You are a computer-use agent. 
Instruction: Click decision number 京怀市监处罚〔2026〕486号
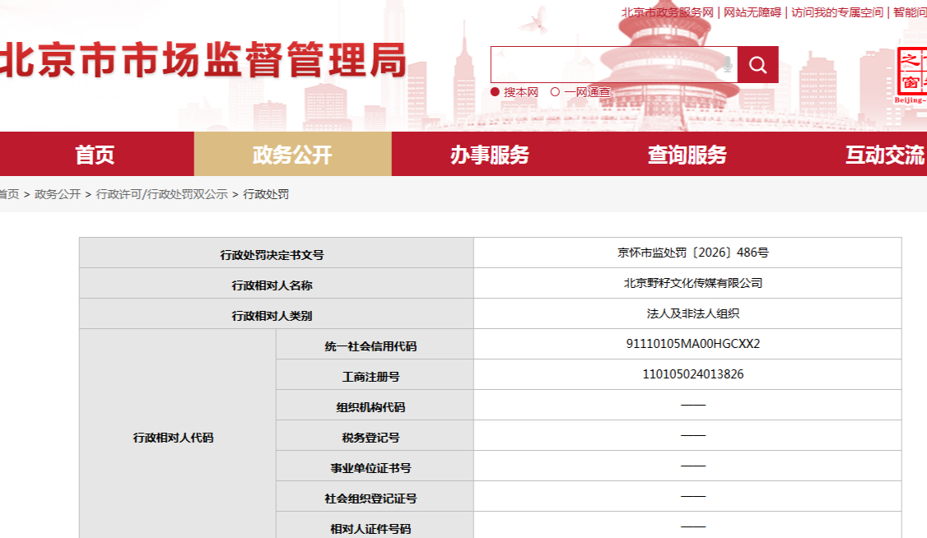(693, 253)
